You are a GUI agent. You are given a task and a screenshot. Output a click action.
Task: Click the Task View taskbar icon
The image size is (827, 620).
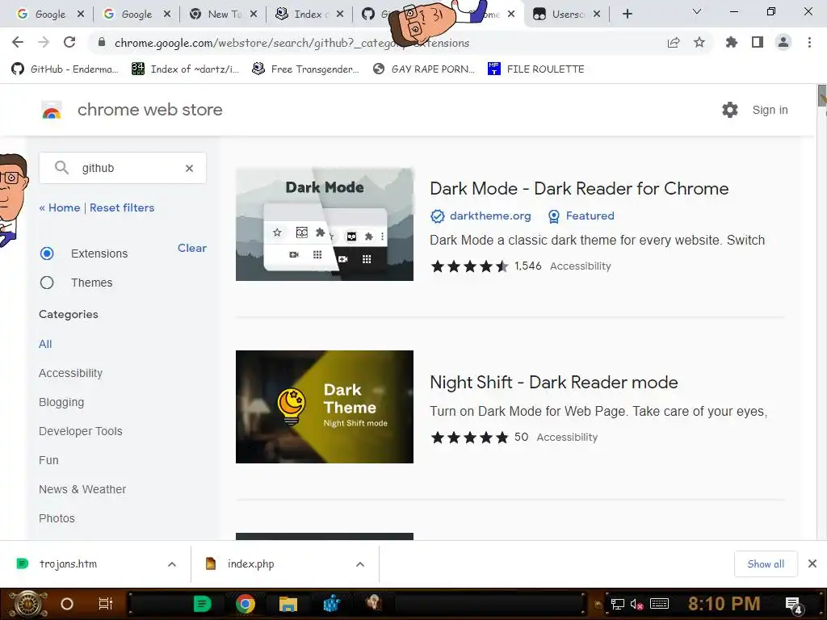tap(106, 604)
